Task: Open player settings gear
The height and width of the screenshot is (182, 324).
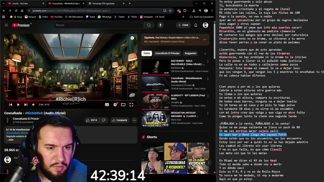Action: 115,105
